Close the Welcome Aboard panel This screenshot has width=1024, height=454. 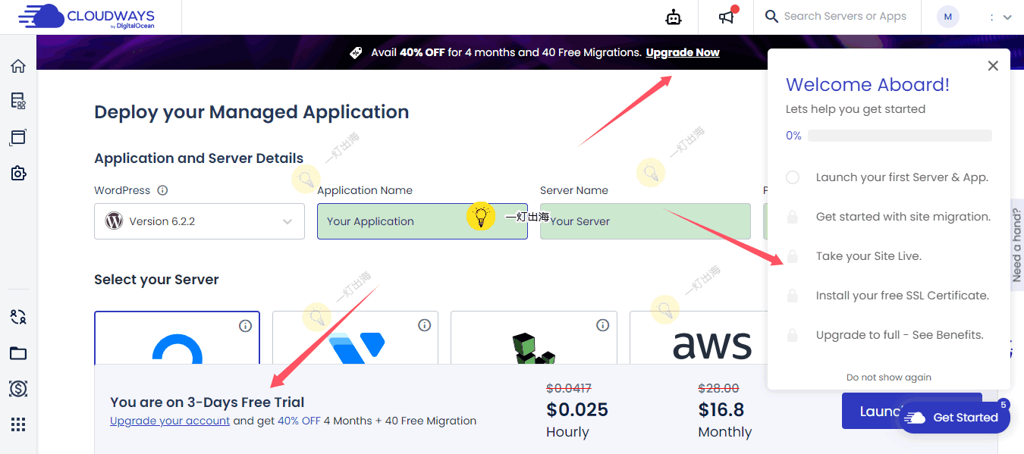click(x=992, y=66)
